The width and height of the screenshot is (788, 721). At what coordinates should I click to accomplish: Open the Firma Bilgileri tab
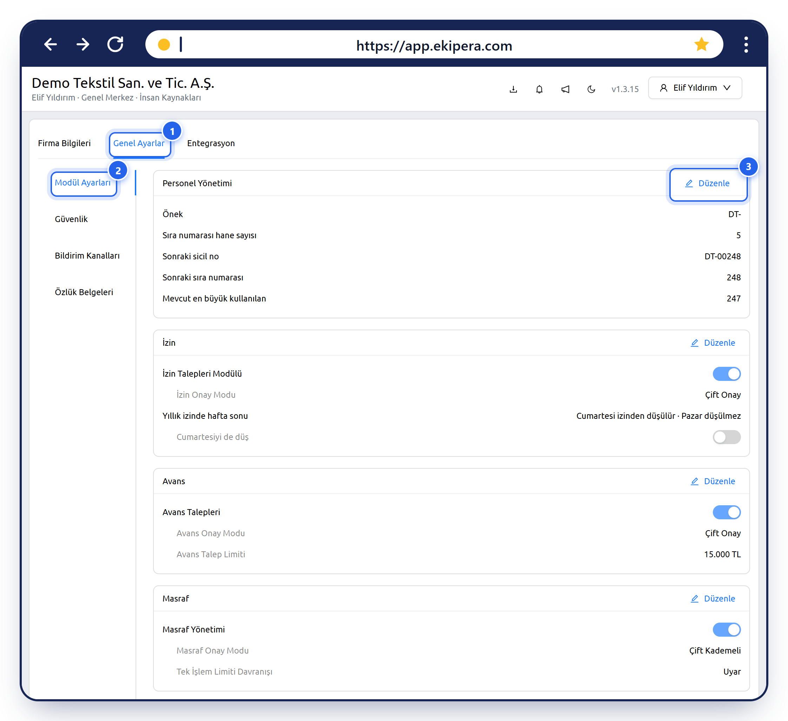coord(64,143)
